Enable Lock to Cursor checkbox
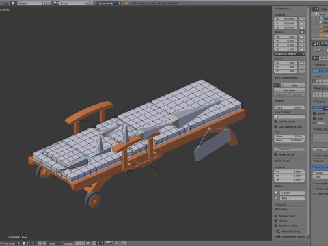Viewport: 328px width, 246px height. pos(276,122)
